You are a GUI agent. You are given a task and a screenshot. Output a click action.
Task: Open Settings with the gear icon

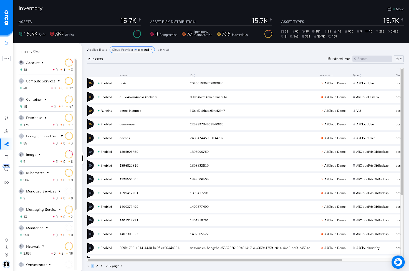point(6,255)
